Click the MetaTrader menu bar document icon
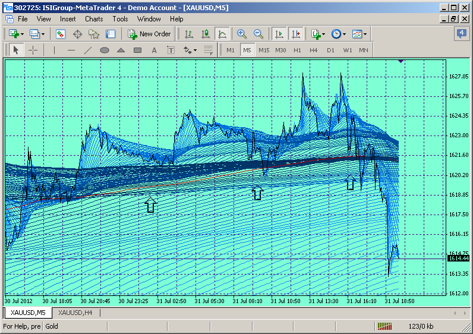Viewport: 473px width, 334px height. (x=10, y=19)
